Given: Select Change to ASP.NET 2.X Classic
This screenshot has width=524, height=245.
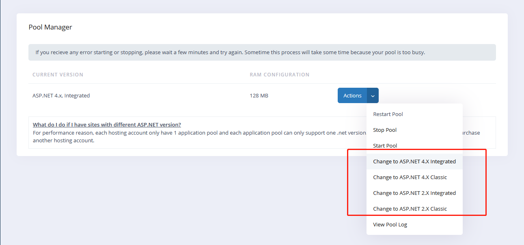Looking at the screenshot, I should coord(410,209).
